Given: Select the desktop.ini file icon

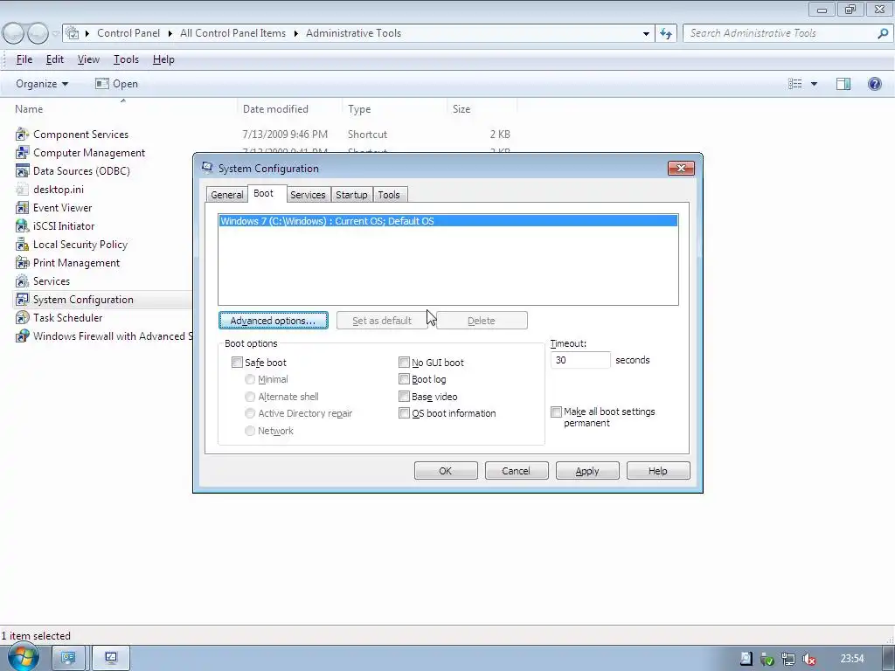Looking at the screenshot, I should pos(22,190).
